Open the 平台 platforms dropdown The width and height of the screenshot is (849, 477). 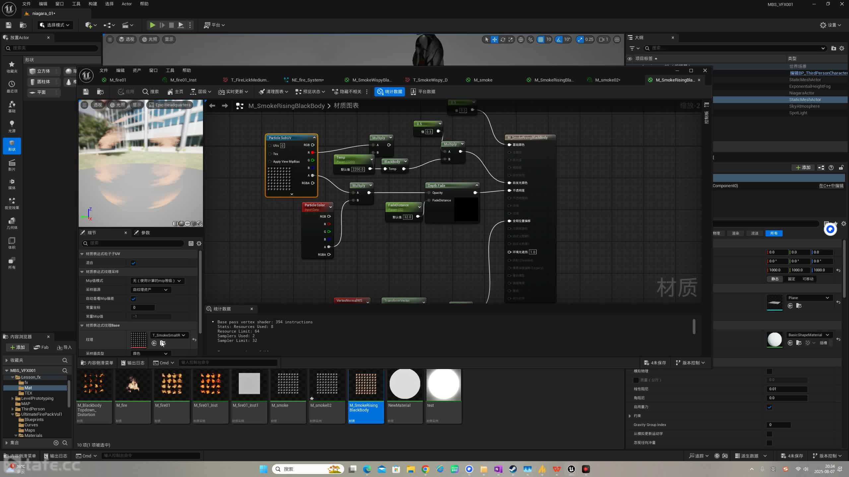pyautogui.click(x=214, y=25)
